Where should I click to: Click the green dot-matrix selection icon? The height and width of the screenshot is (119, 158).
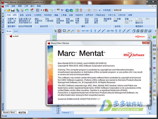[77, 10]
